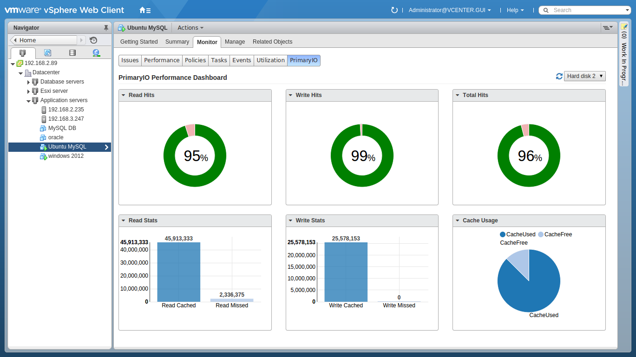
Task: Collapse the 192.168.2.89 vCenter node
Action: click(x=13, y=64)
